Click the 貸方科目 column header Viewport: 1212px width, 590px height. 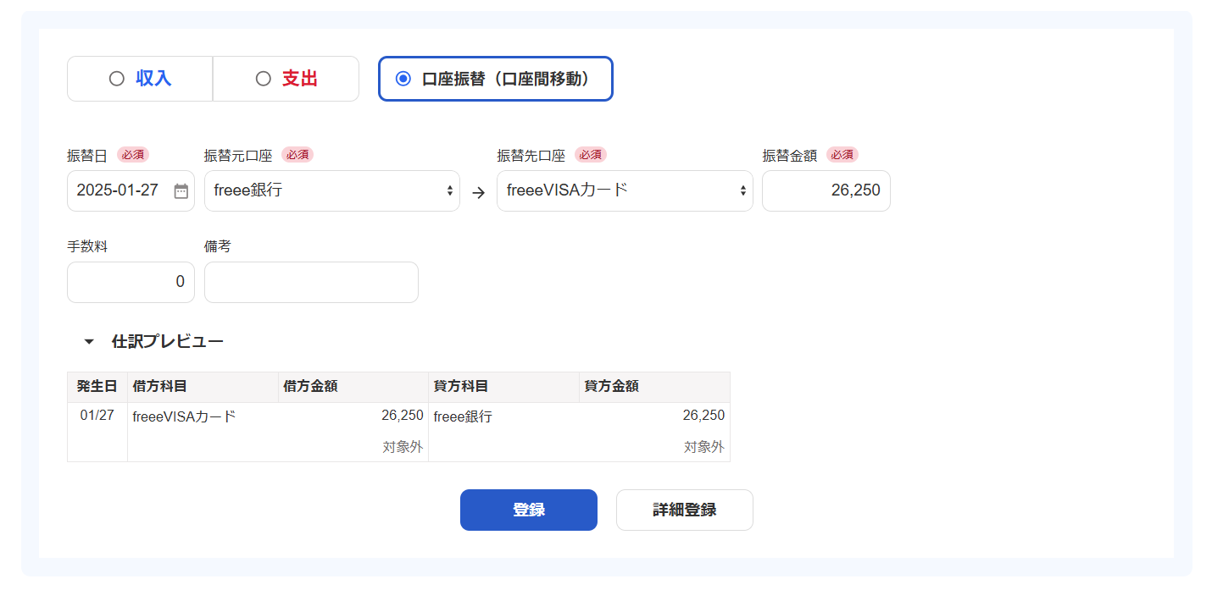point(503,387)
